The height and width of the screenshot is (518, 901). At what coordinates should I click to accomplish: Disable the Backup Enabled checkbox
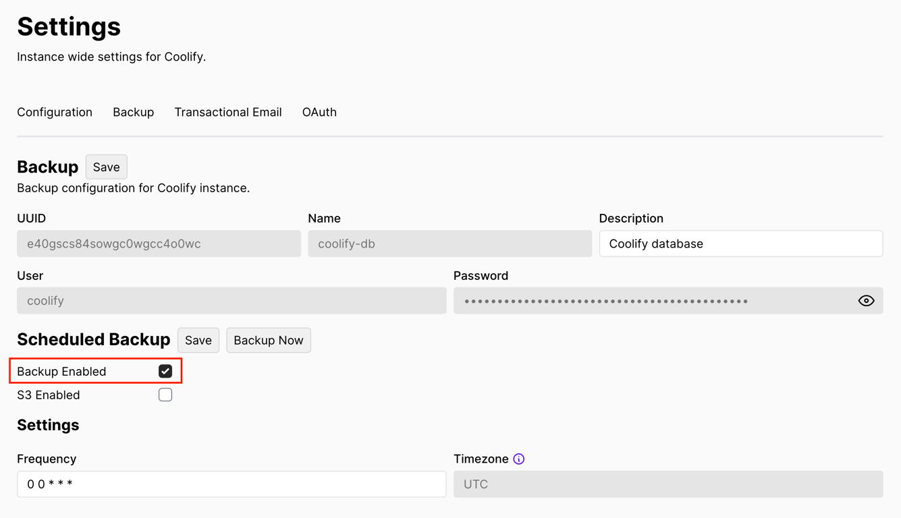point(165,370)
